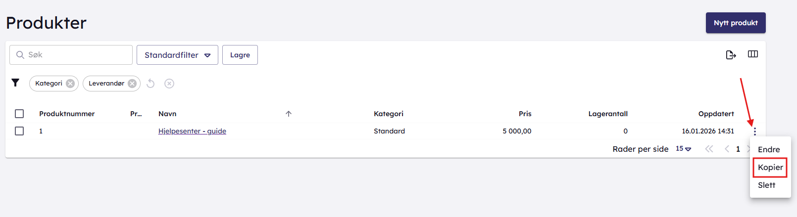Click the Nytt produkt button
The image size is (797, 217).
(x=736, y=23)
